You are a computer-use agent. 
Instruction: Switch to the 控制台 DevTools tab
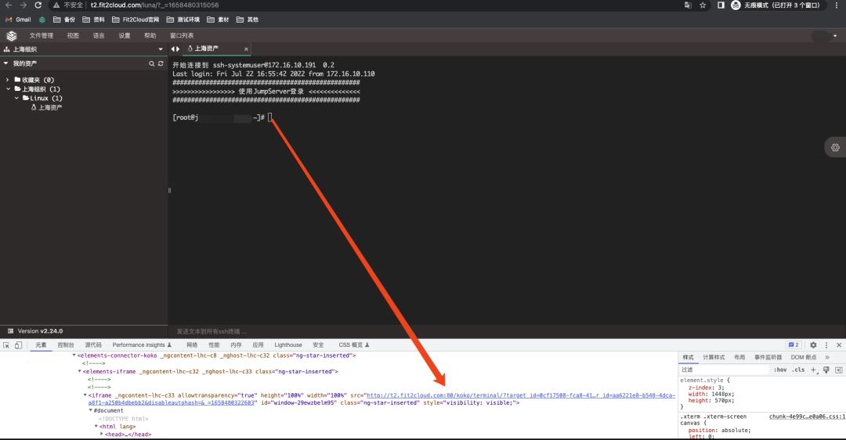tap(66, 345)
